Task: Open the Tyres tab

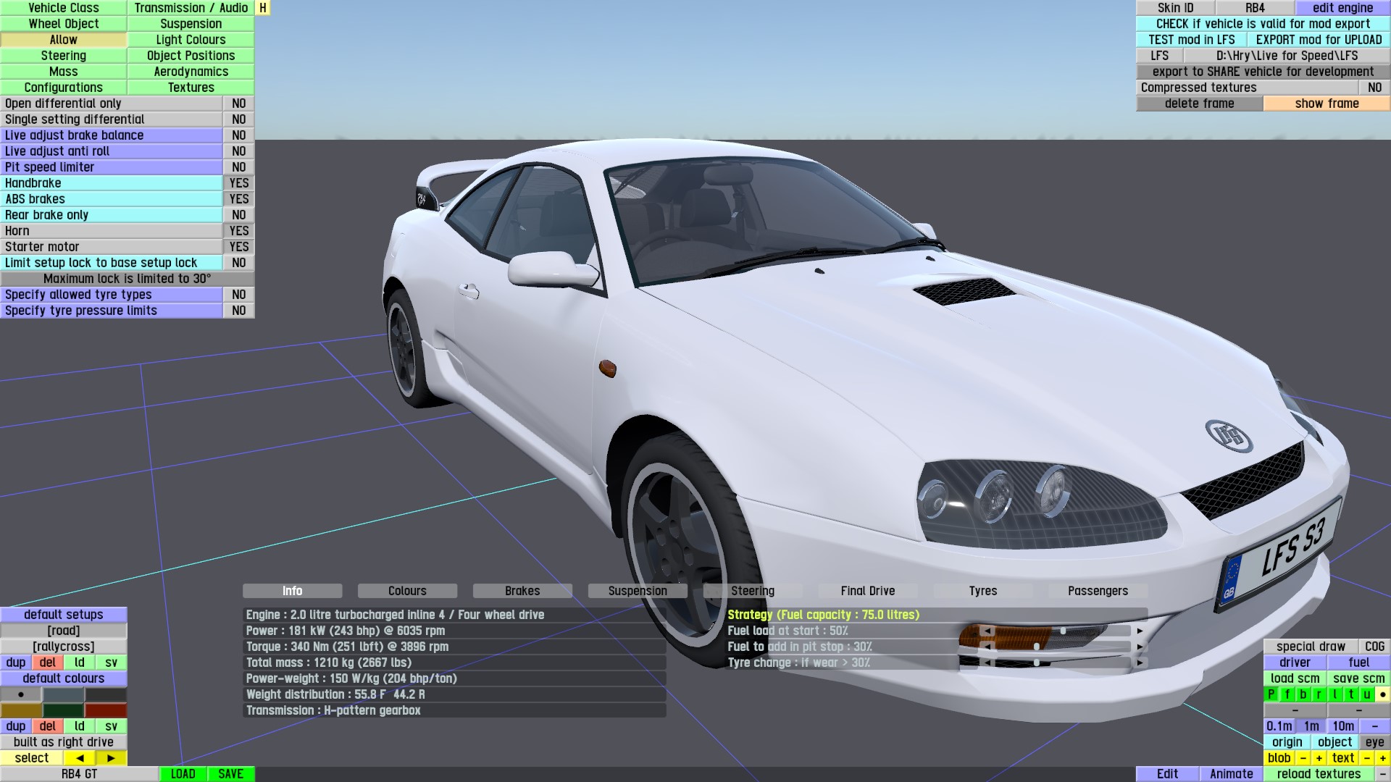Action: click(x=982, y=591)
